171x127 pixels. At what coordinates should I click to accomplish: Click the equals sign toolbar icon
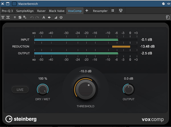click(15, 17)
